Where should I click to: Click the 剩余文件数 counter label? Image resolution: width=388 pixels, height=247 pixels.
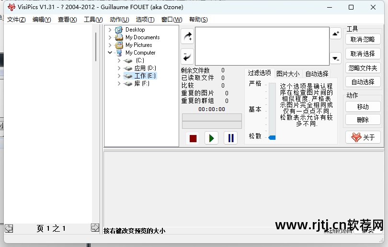[195, 70]
